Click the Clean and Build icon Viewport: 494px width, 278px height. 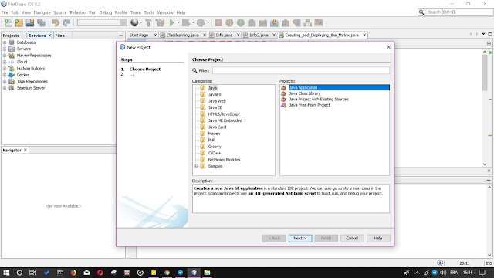coord(160,22)
